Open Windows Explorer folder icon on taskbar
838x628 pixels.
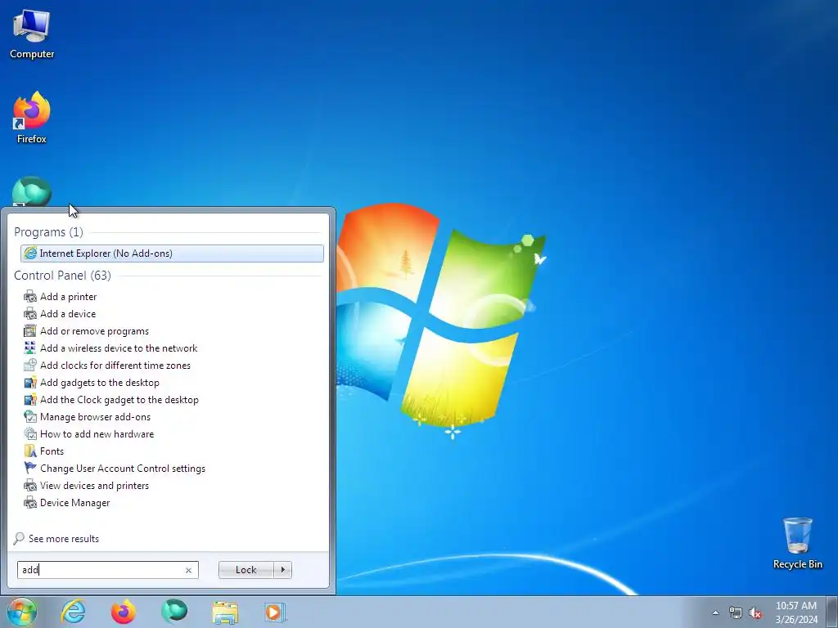(225, 612)
